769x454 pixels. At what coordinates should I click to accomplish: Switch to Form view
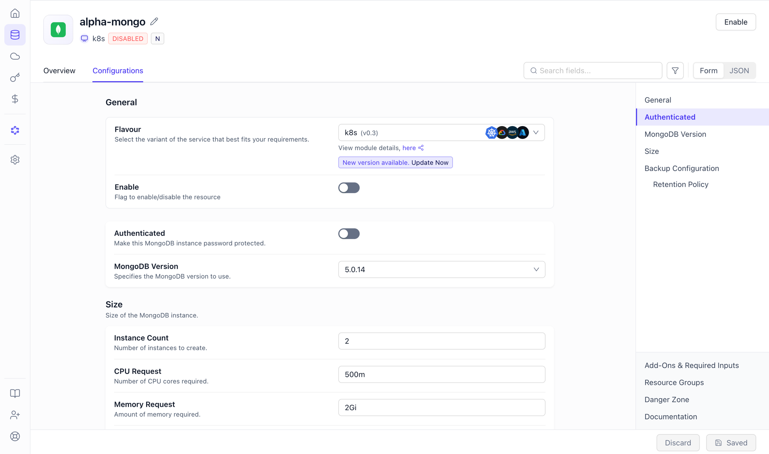708,71
